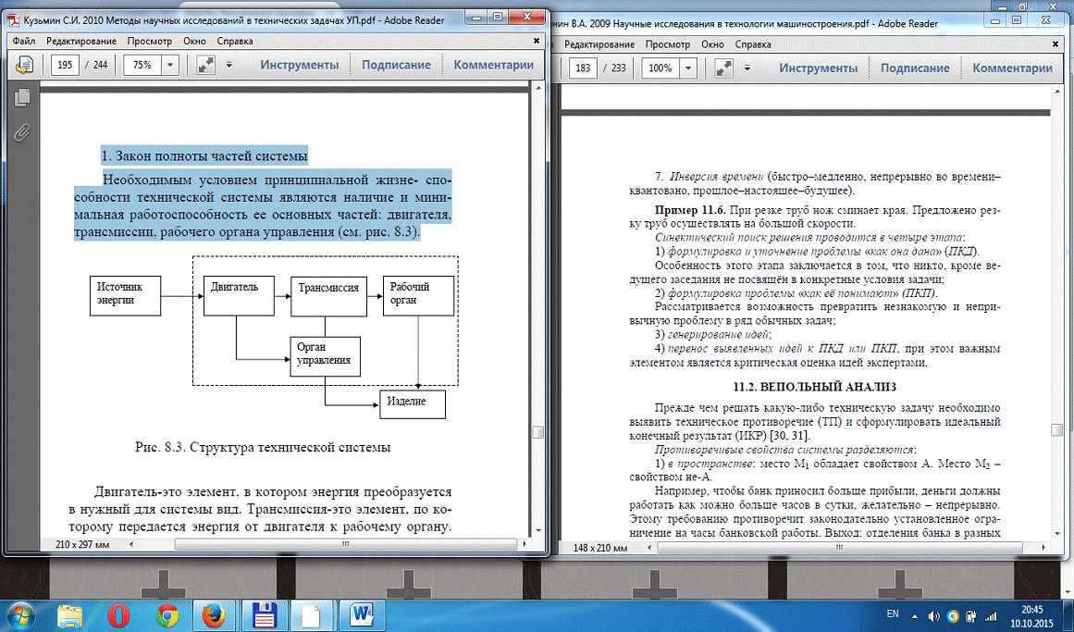
Task: Click the 75% zoom value field
Action: pos(142,65)
